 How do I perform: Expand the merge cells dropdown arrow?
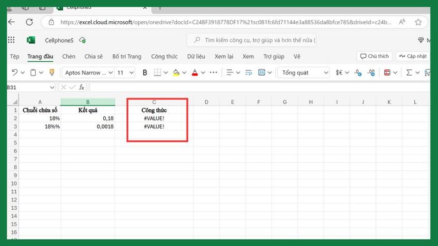click(x=270, y=72)
